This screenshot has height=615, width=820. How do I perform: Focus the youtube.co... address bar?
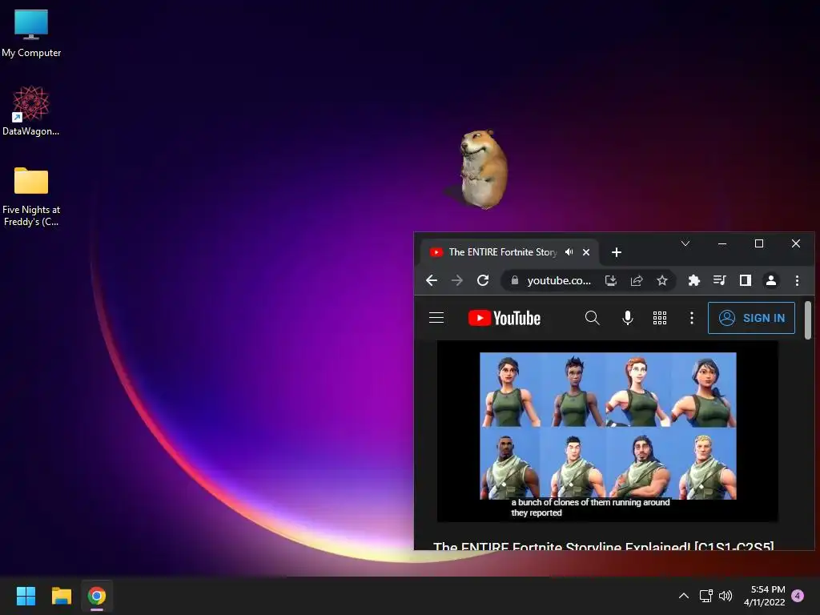[559, 280]
